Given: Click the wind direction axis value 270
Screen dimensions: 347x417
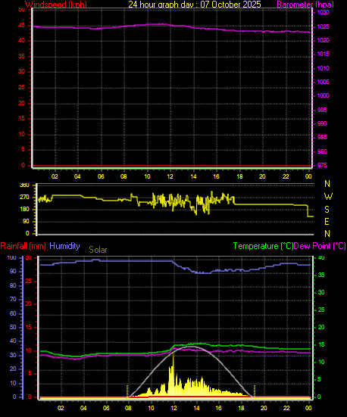Looking at the screenshot, I should (x=24, y=198).
